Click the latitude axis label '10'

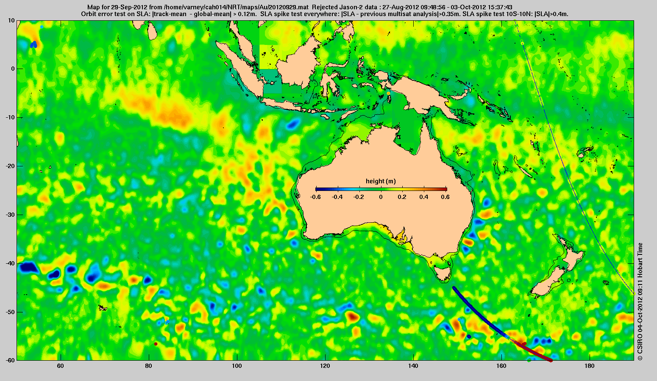point(11,20)
